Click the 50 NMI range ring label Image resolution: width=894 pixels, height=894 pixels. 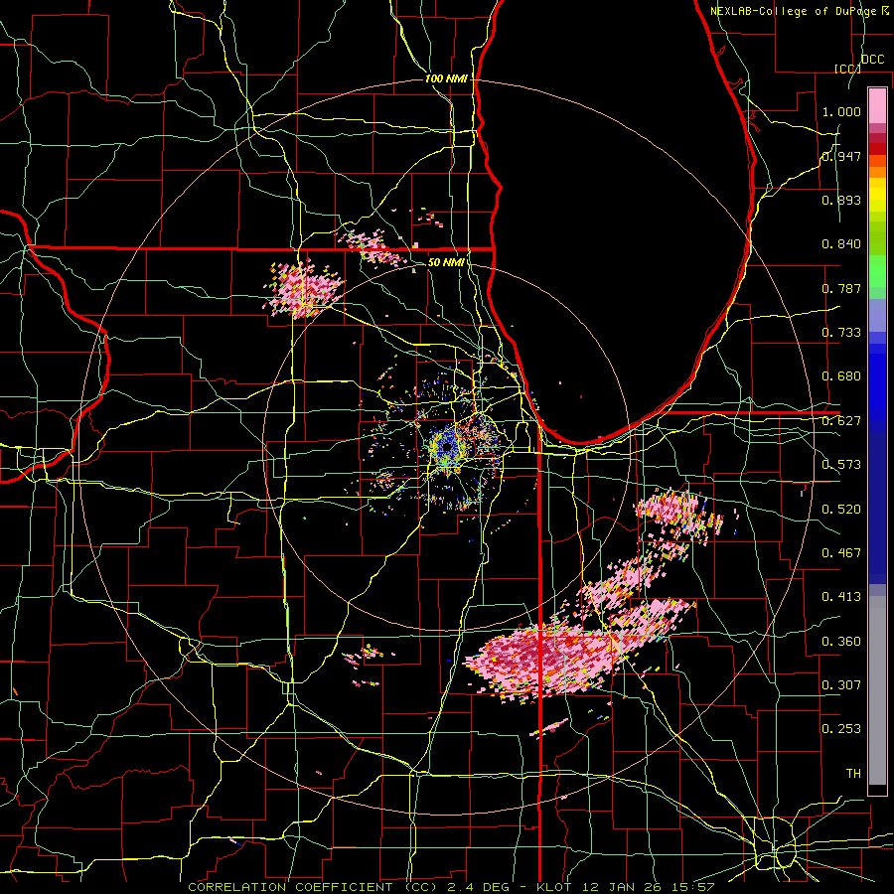pos(446,262)
